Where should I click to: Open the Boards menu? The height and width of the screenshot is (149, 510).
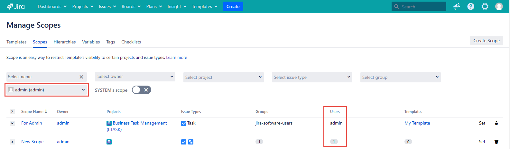click(x=131, y=6)
